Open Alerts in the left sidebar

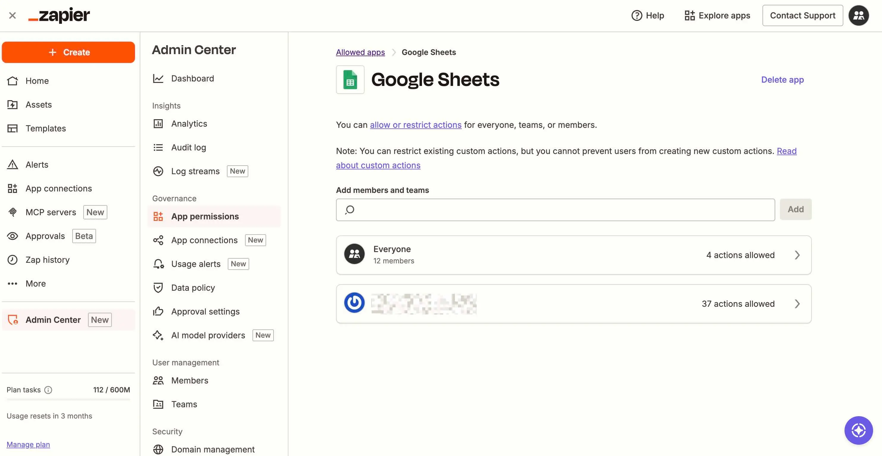[x=68, y=165]
